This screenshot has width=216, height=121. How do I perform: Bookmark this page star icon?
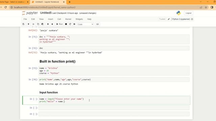pyautogui.click(x=206, y=7)
